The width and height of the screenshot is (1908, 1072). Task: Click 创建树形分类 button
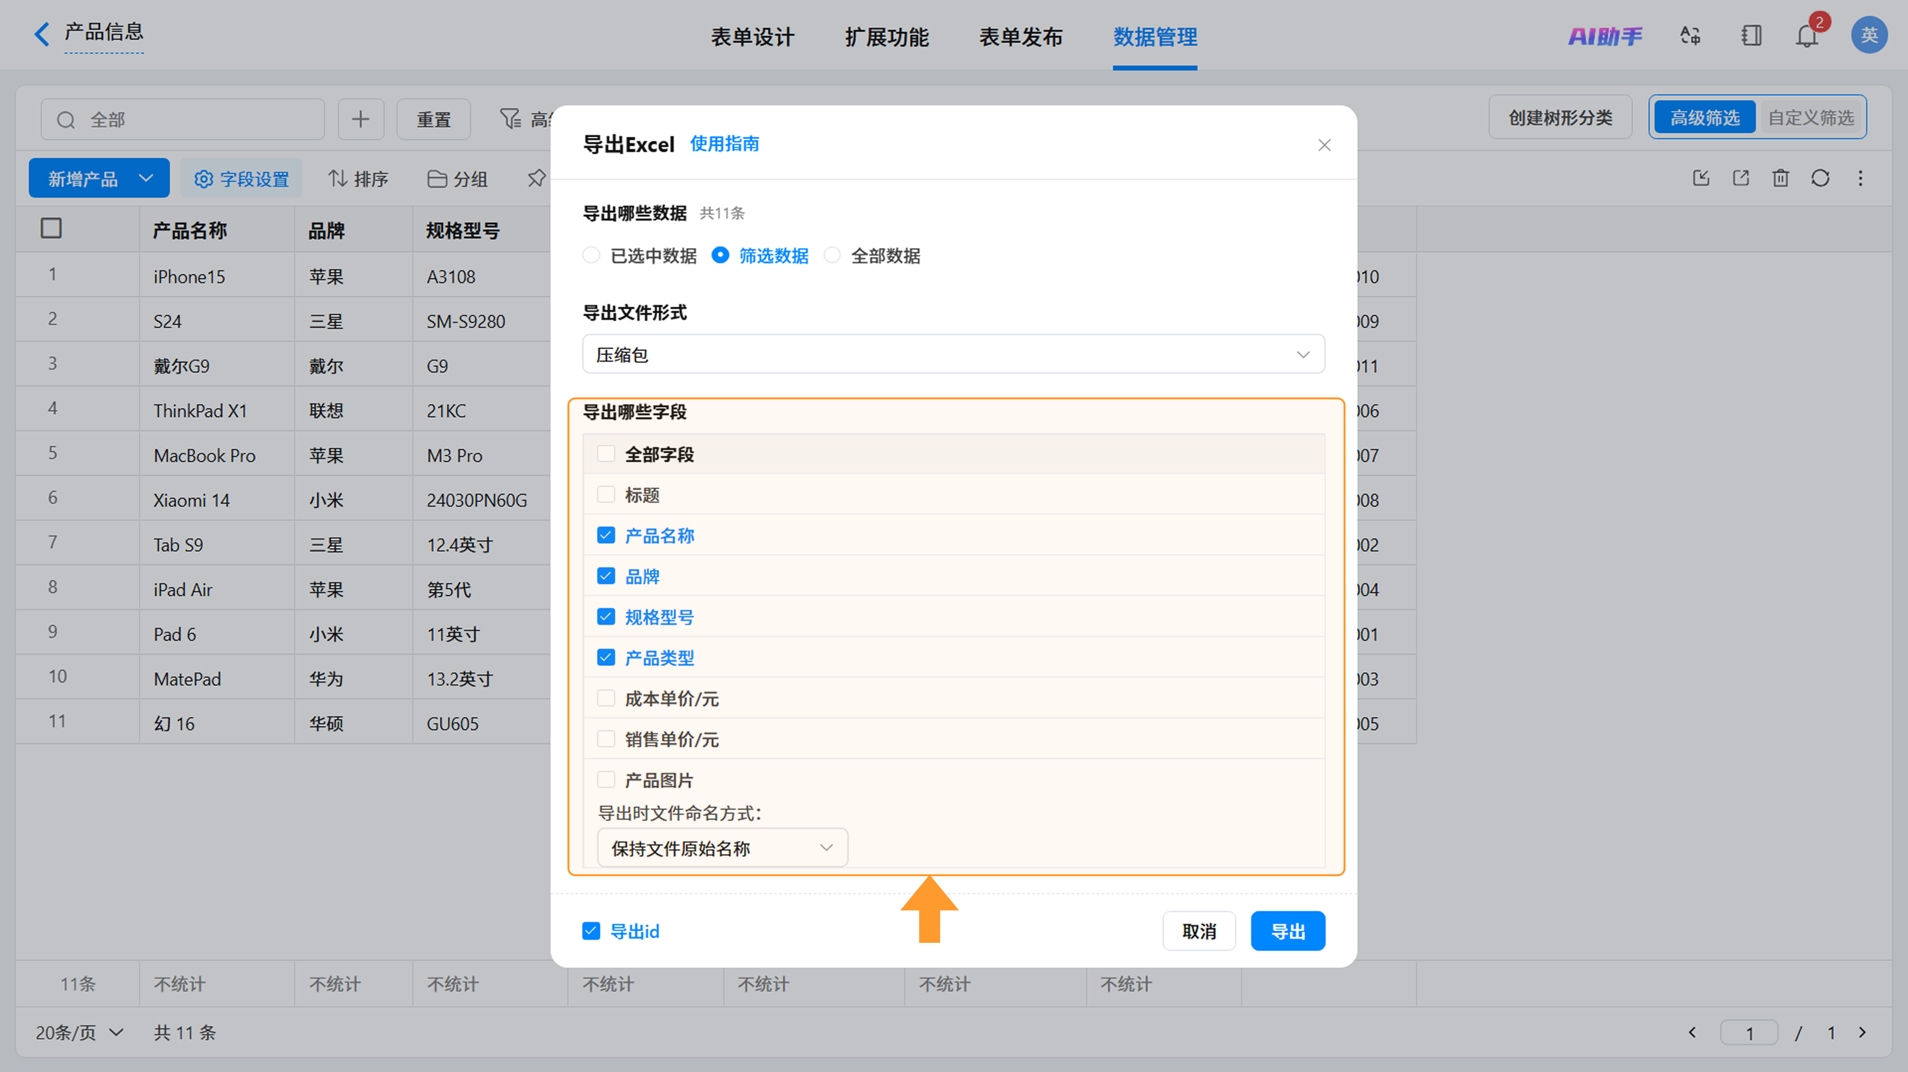point(1561,117)
